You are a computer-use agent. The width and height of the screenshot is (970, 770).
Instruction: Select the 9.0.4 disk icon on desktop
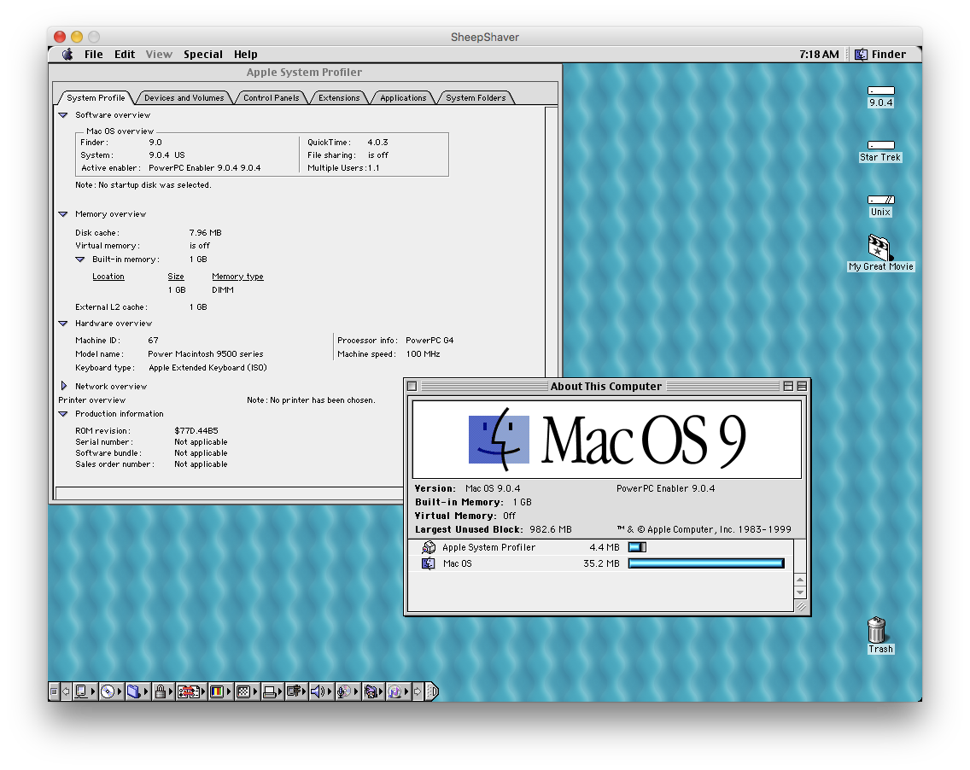pyautogui.click(x=881, y=90)
